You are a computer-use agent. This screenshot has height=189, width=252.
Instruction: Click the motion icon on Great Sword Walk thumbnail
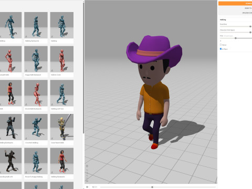click(x=52, y=139)
